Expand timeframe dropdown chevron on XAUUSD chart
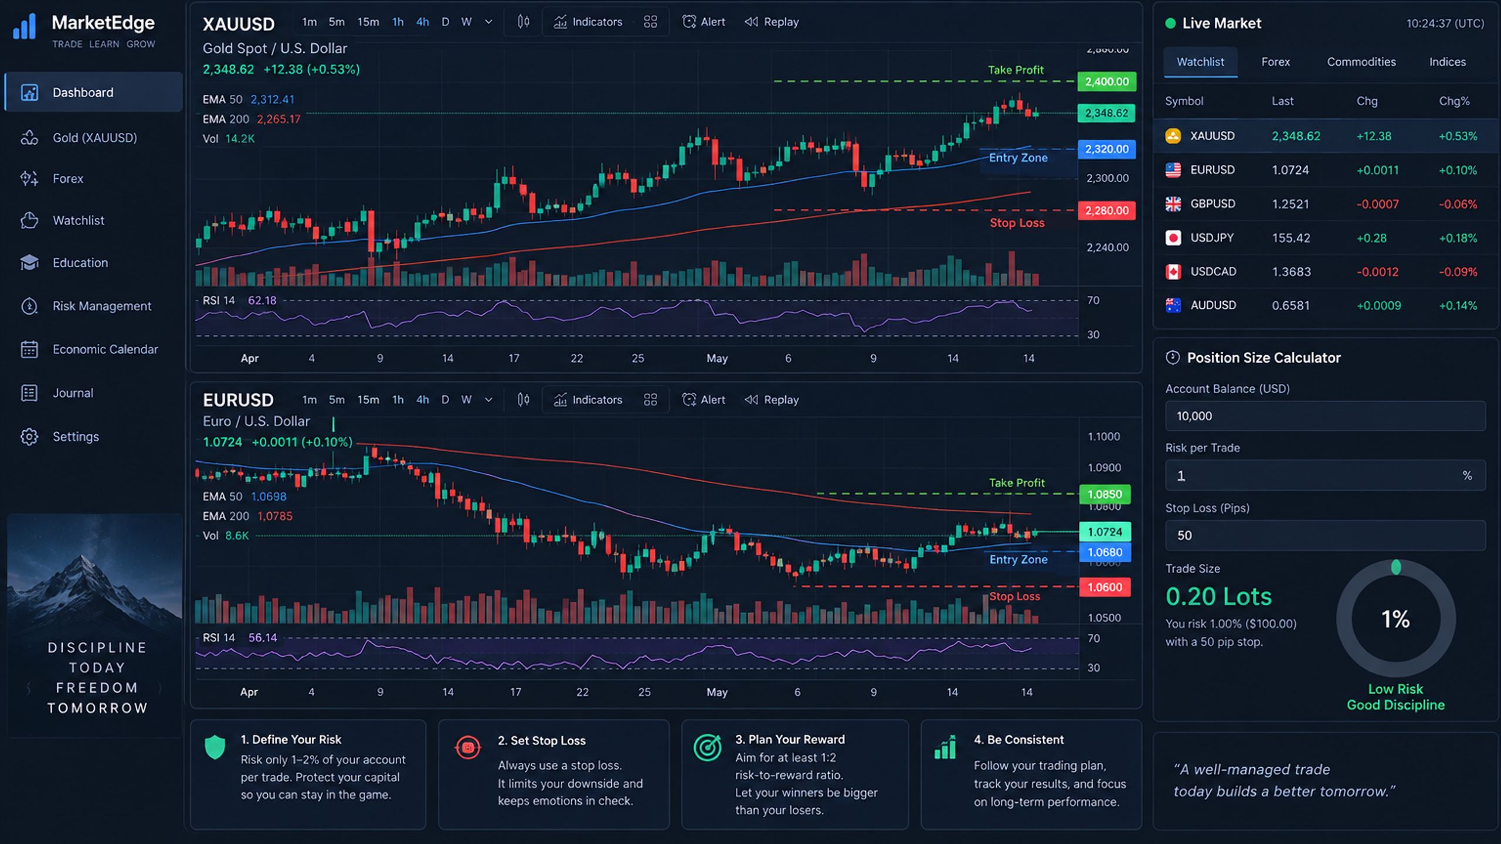 488,22
